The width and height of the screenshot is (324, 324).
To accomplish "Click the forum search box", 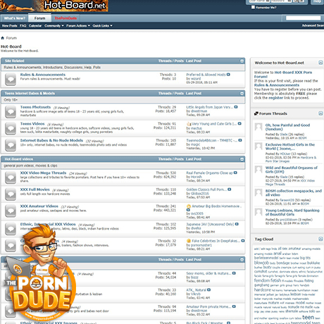I will (303, 18).
